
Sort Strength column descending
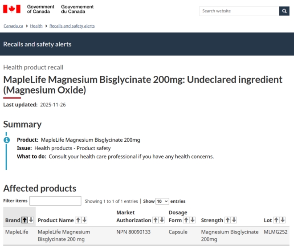[x=234, y=220]
